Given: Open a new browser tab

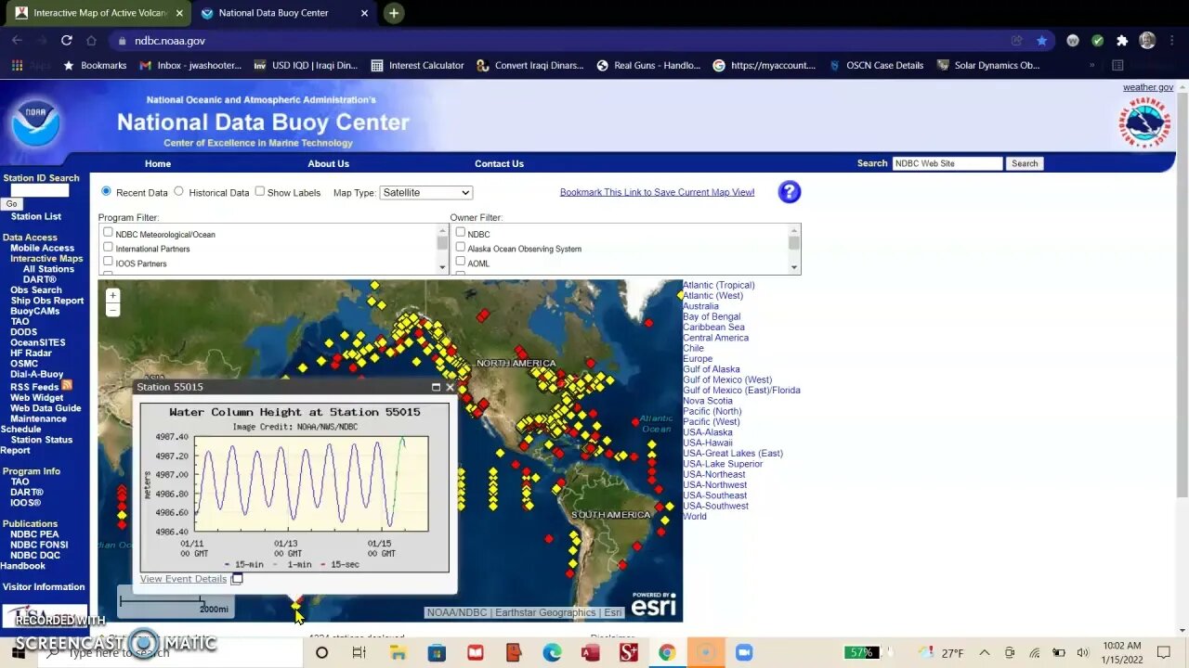Looking at the screenshot, I should point(394,13).
